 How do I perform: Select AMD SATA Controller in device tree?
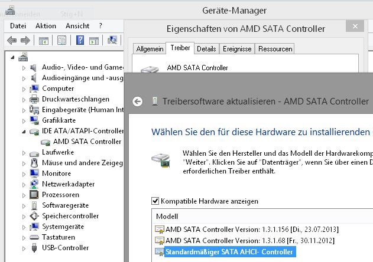(87, 142)
